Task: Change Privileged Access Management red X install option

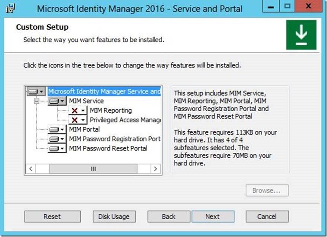Action: (x=78, y=120)
